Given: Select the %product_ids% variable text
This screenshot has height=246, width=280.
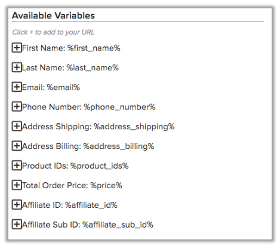Looking at the screenshot, I should coord(100,166).
